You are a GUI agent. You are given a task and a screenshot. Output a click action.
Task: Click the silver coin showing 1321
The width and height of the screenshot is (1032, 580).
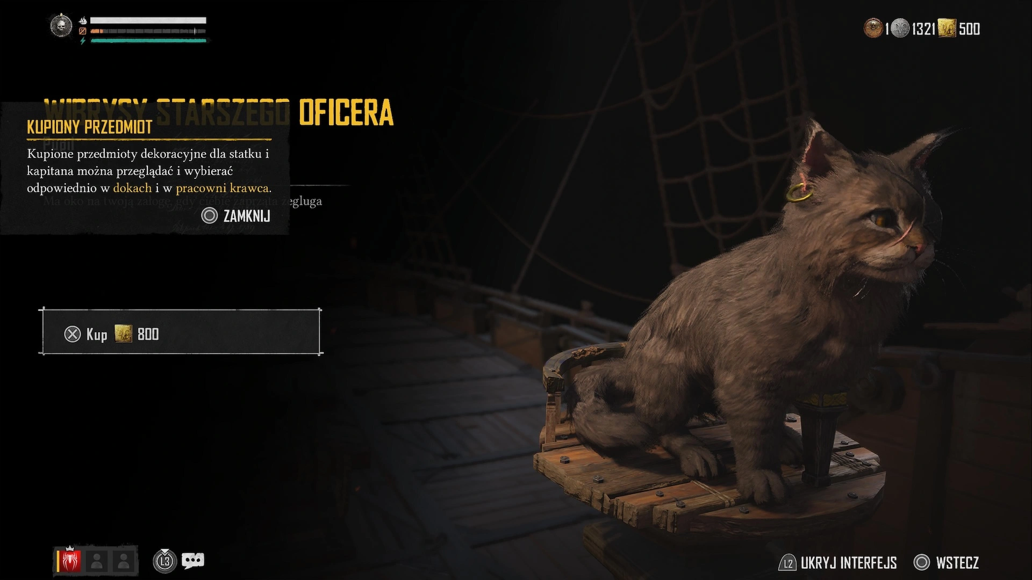(x=900, y=28)
